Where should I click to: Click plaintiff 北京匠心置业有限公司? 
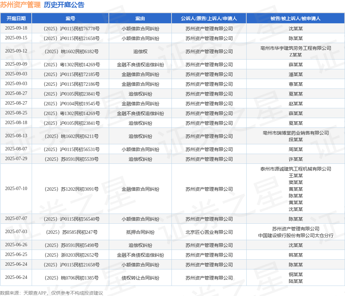coord(209,232)
